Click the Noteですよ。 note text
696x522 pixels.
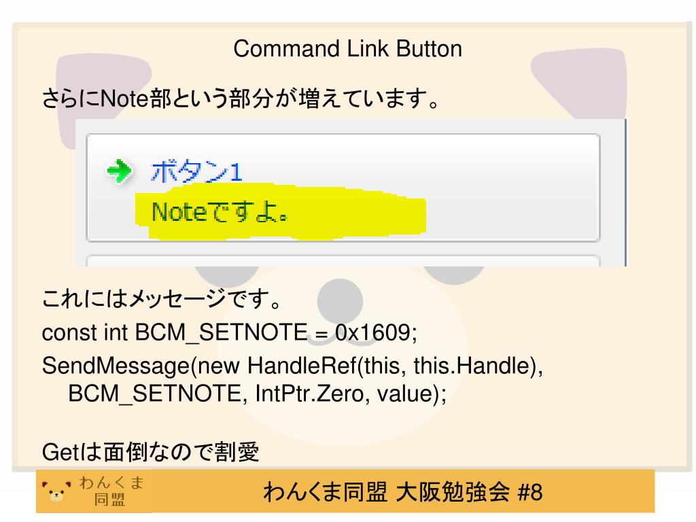pos(220,212)
